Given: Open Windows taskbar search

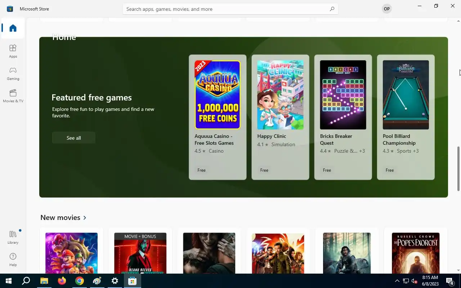Looking at the screenshot, I should [26, 281].
